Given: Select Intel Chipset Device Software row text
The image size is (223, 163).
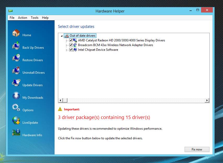Looking at the screenshot, I should coord(98,50).
